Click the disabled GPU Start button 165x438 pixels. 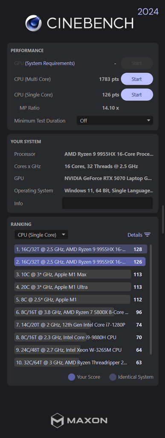coord(136,63)
